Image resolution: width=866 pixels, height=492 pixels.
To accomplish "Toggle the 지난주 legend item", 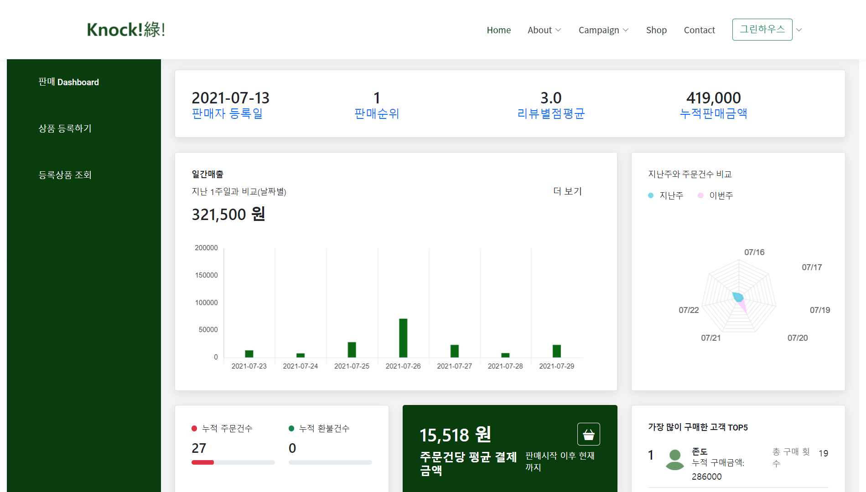I will 666,195.
